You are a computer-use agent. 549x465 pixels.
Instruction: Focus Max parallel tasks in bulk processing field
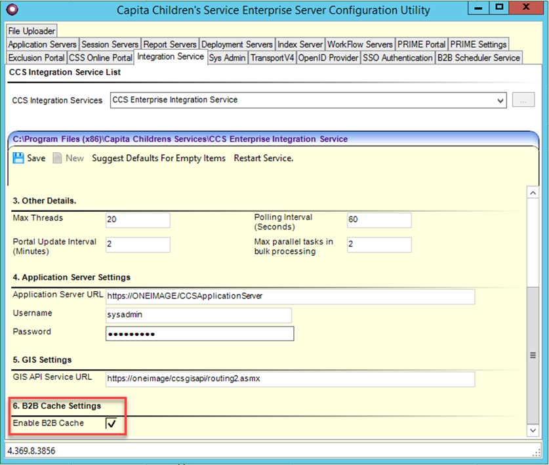(379, 245)
